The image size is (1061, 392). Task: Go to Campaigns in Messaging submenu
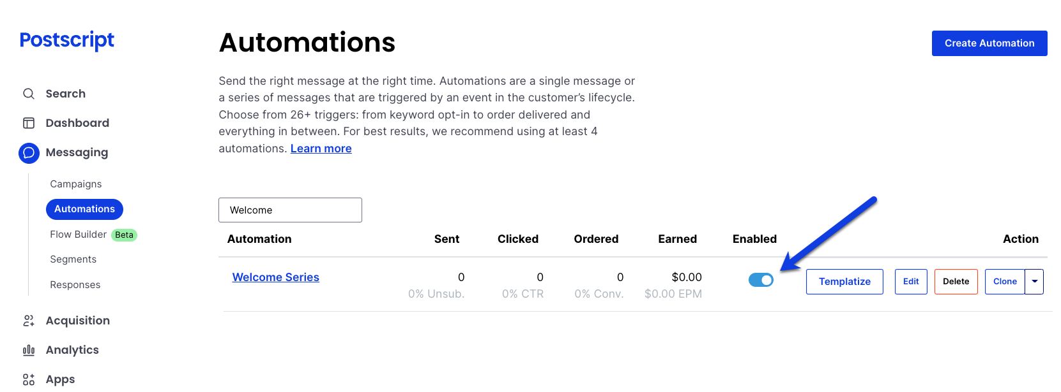76,184
